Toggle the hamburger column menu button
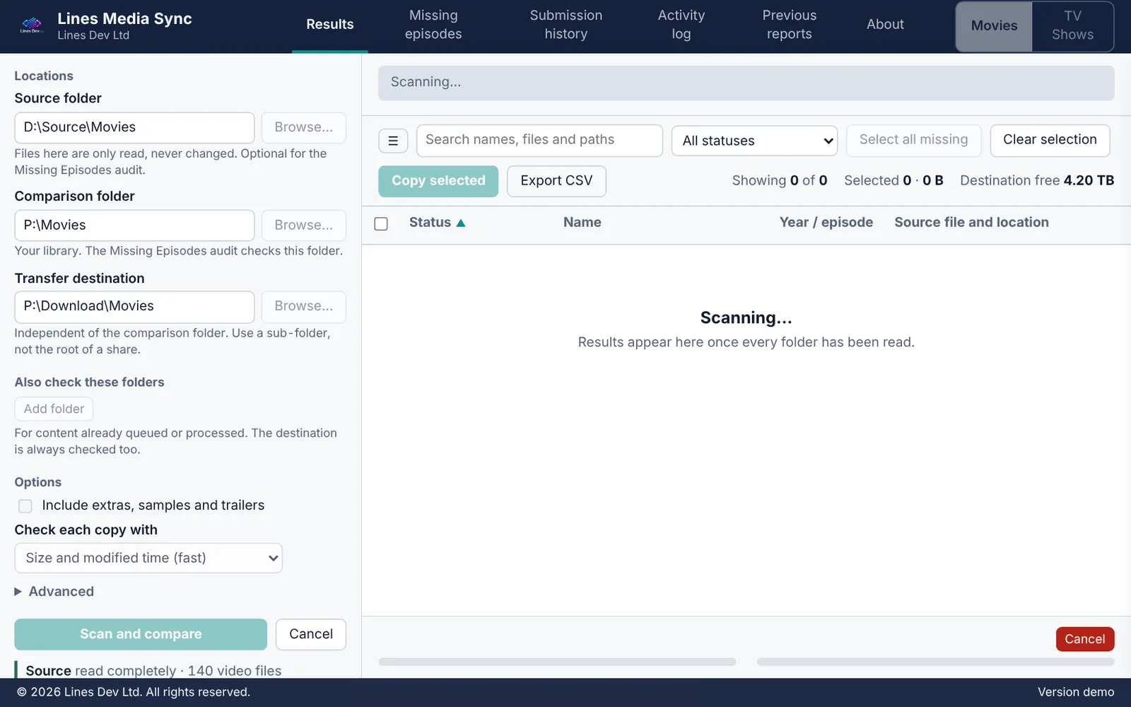1131x707 pixels. coord(393,141)
